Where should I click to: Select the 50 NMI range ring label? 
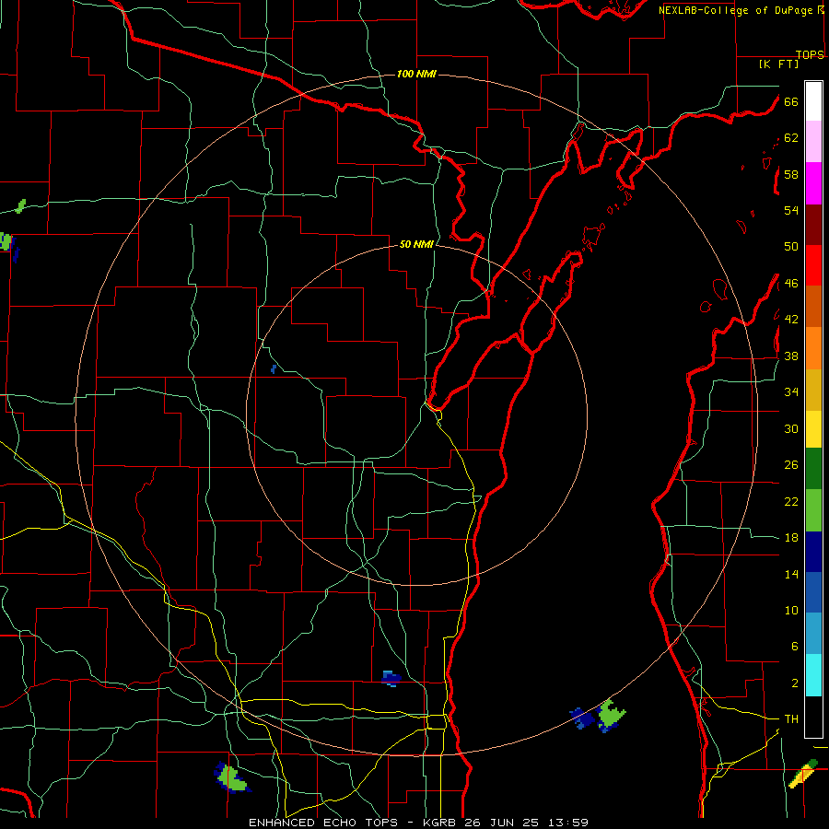click(416, 244)
